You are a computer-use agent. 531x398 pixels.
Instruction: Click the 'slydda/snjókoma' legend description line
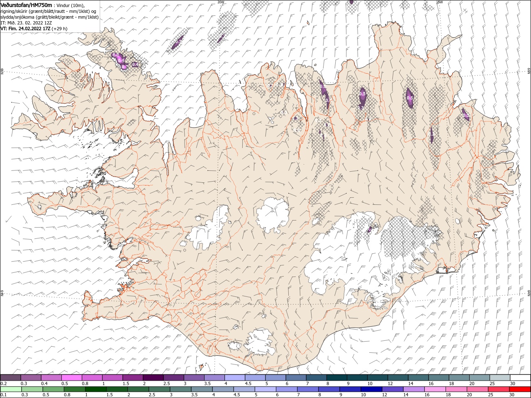click(x=49, y=17)
